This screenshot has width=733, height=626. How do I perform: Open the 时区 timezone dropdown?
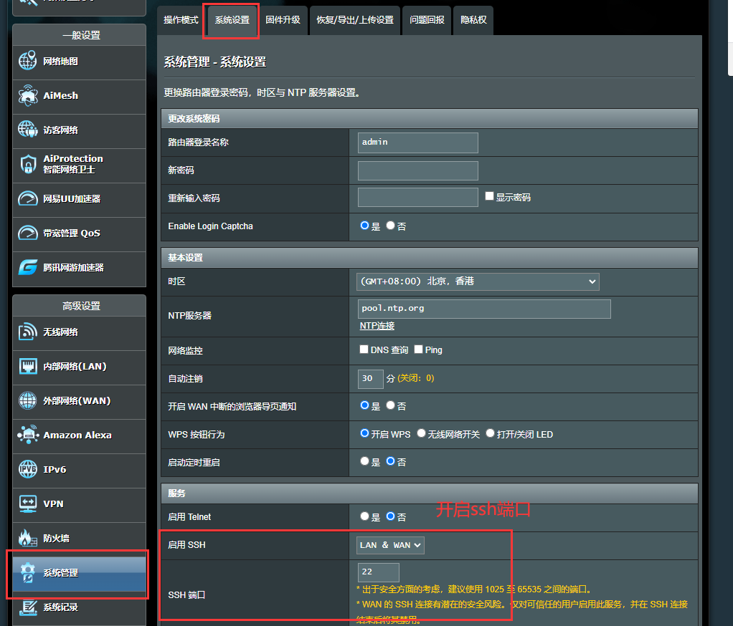pyautogui.click(x=478, y=281)
